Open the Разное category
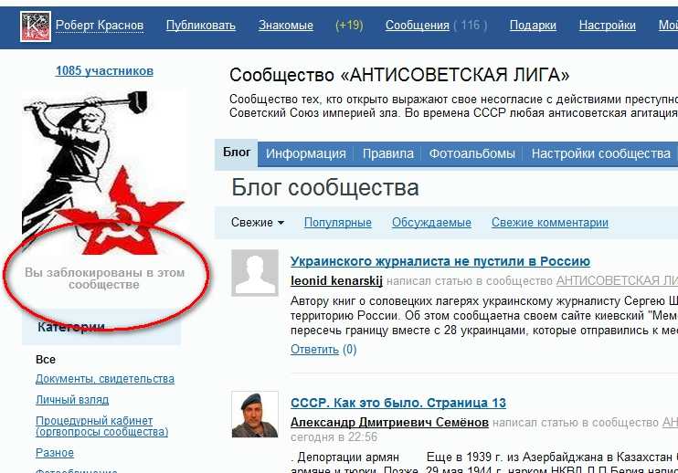This screenshot has height=473, width=678. coord(55,453)
